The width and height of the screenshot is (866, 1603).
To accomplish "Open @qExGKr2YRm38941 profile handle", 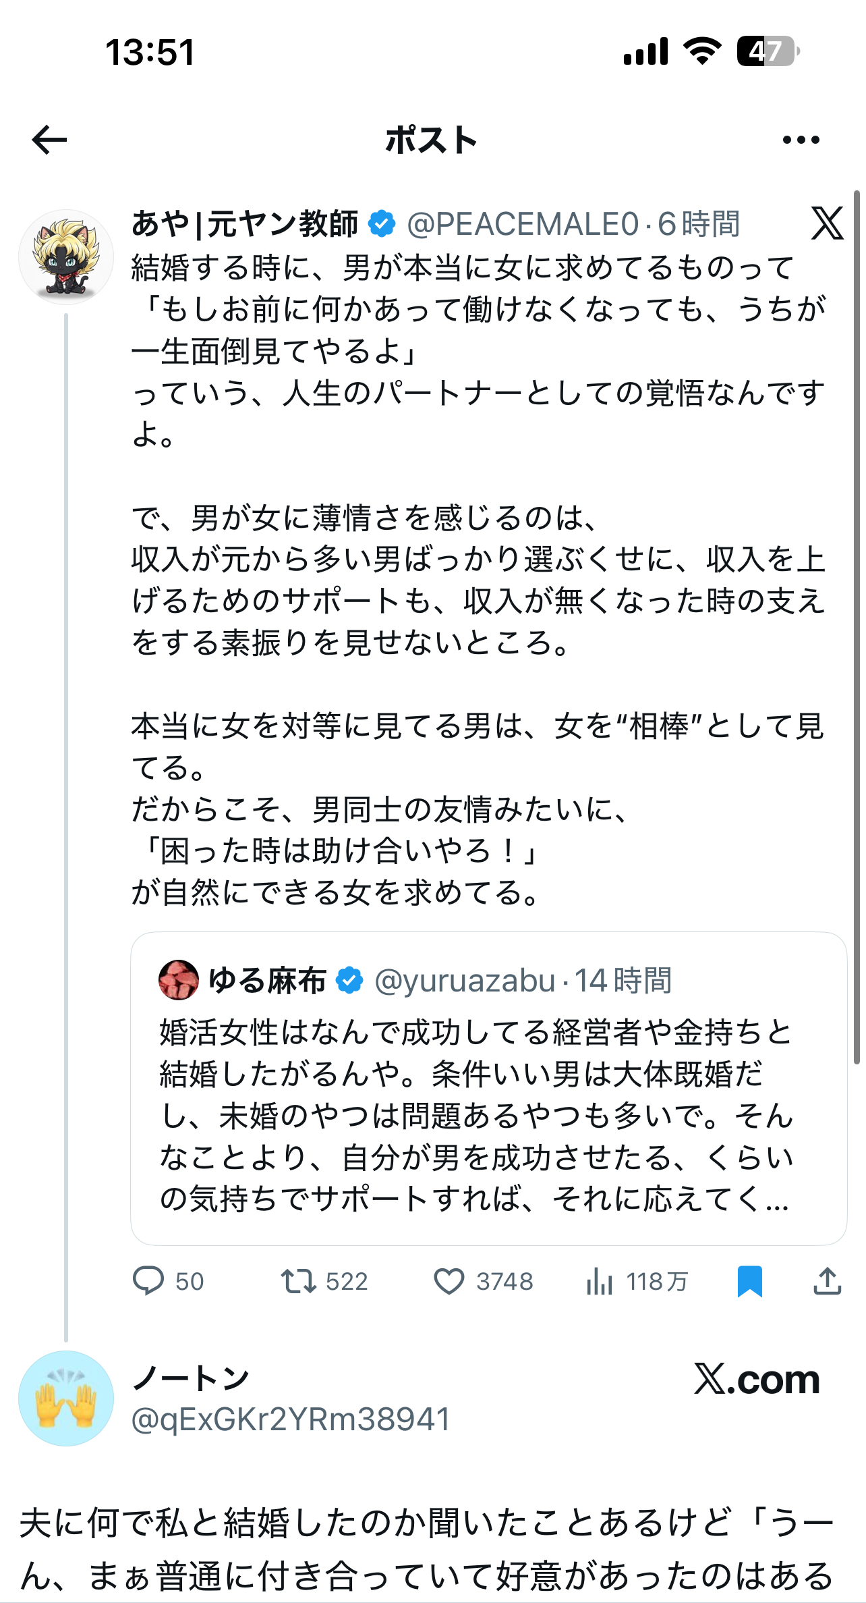I will click(x=291, y=1419).
